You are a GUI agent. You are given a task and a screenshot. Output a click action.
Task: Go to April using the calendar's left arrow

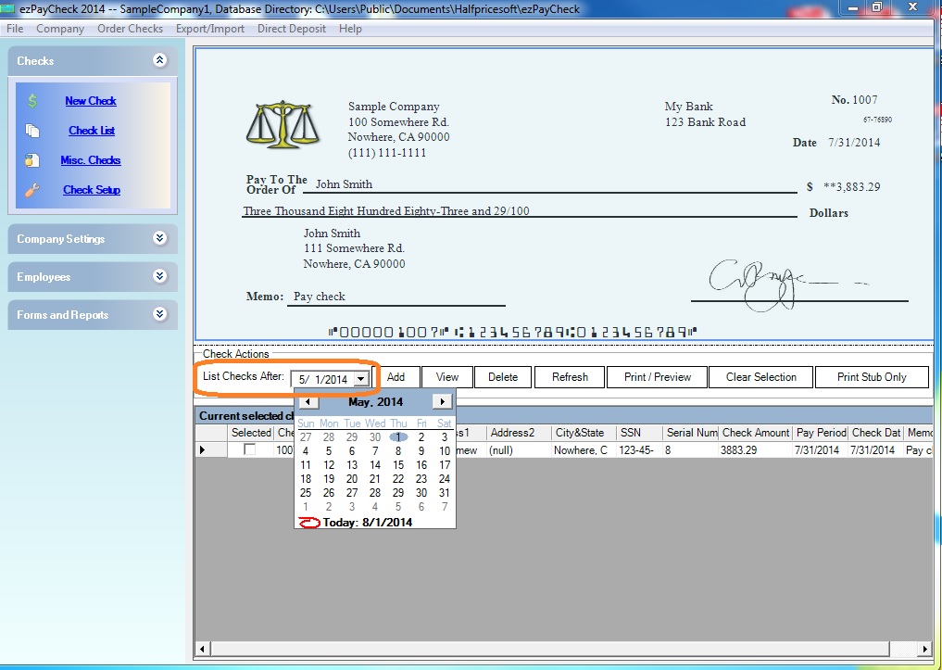click(308, 401)
